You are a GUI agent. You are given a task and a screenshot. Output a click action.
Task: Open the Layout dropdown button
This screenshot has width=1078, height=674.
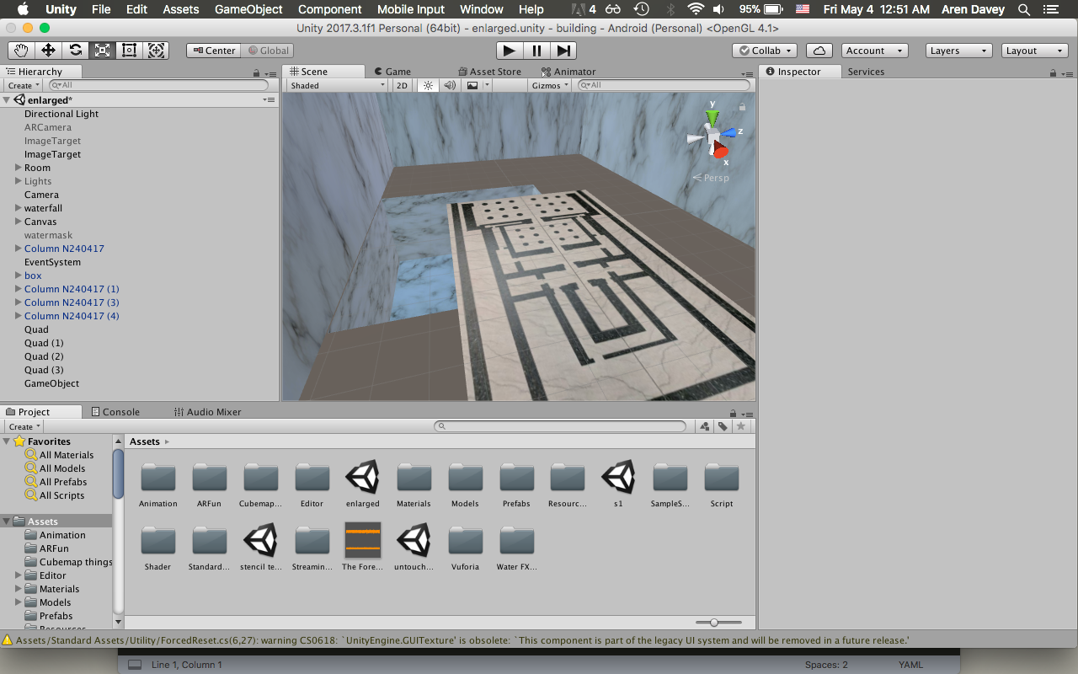point(1035,51)
